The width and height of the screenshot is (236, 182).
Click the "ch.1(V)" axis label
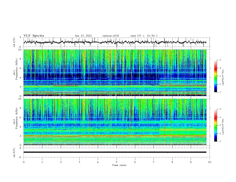point(14,42)
